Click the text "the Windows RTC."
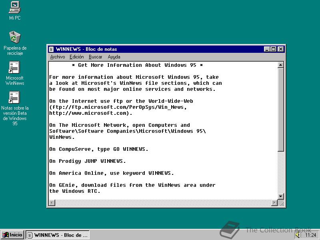Viewport: 320px width, 240px height. click(x=75, y=191)
